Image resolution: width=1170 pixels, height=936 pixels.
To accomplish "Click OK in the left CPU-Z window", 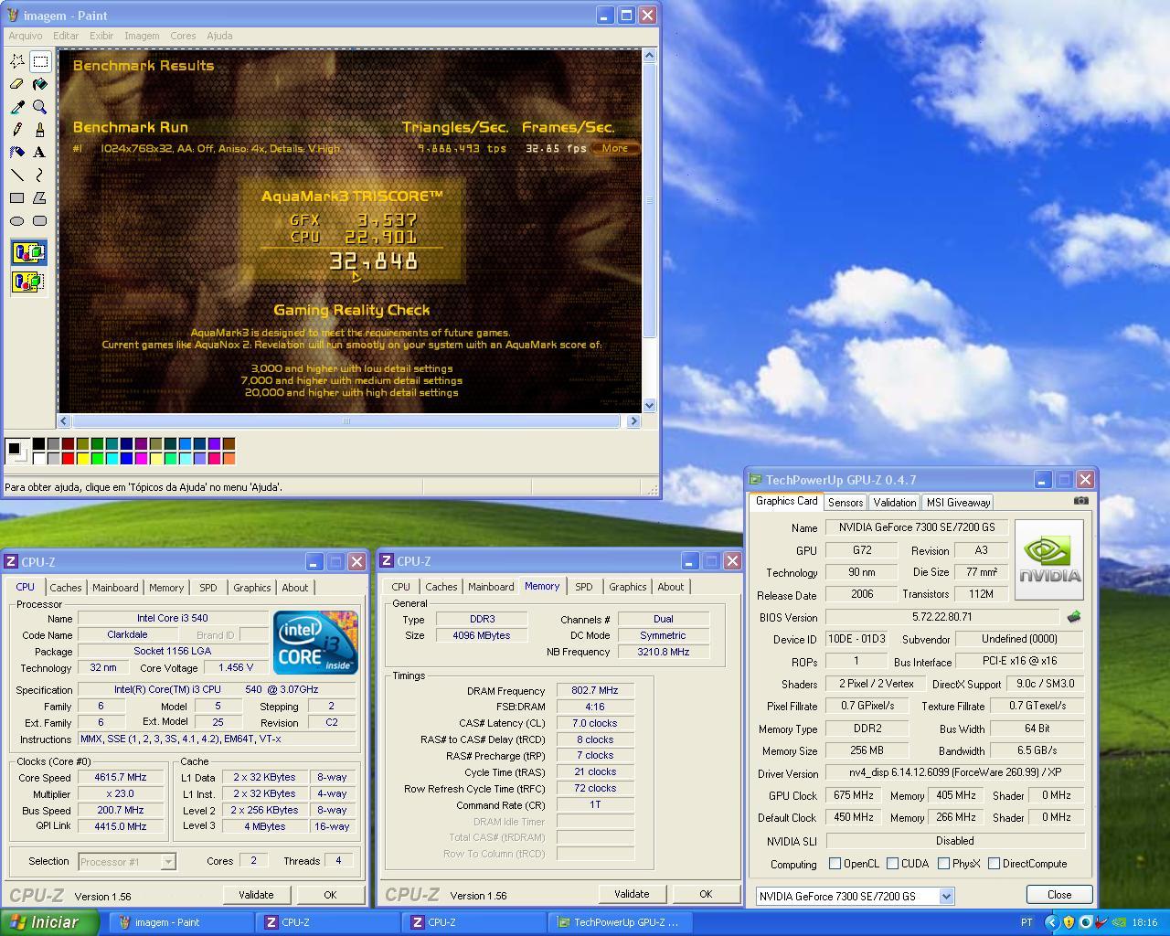I will coord(330,895).
